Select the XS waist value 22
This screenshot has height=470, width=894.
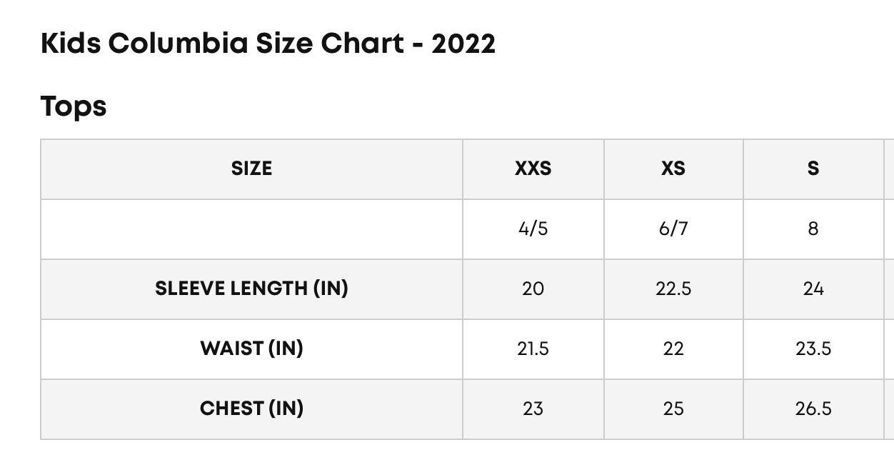click(673, 349)
